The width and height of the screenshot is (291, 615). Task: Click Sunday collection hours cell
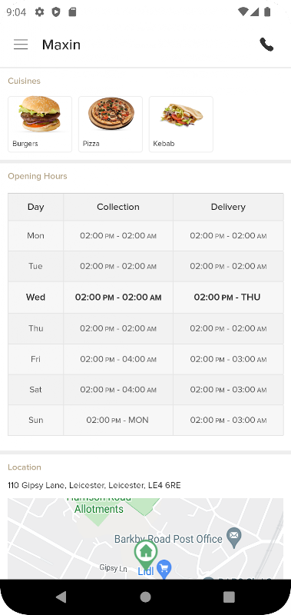tap(118, 420)
